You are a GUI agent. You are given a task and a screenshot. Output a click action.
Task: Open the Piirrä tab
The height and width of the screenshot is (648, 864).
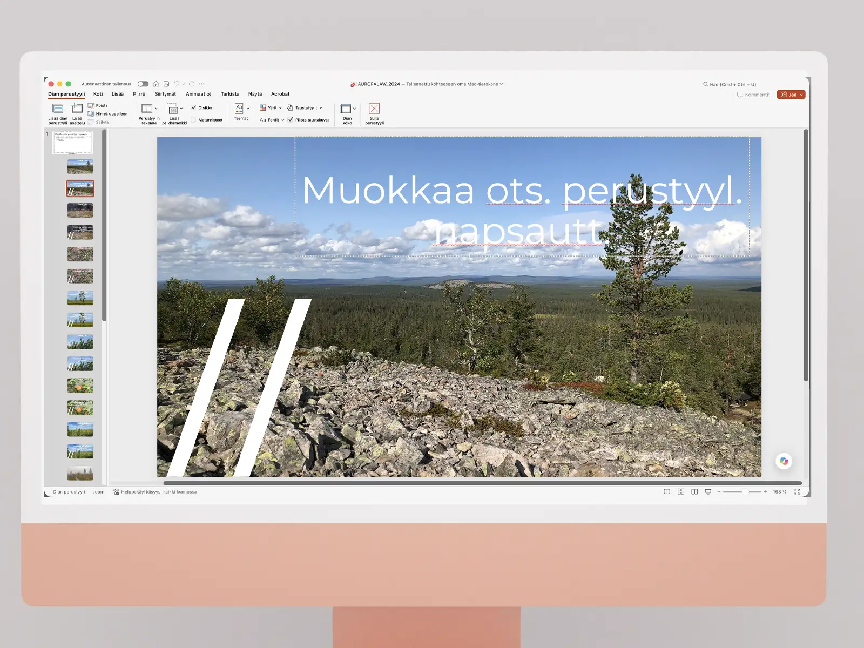tap(139, 94)
